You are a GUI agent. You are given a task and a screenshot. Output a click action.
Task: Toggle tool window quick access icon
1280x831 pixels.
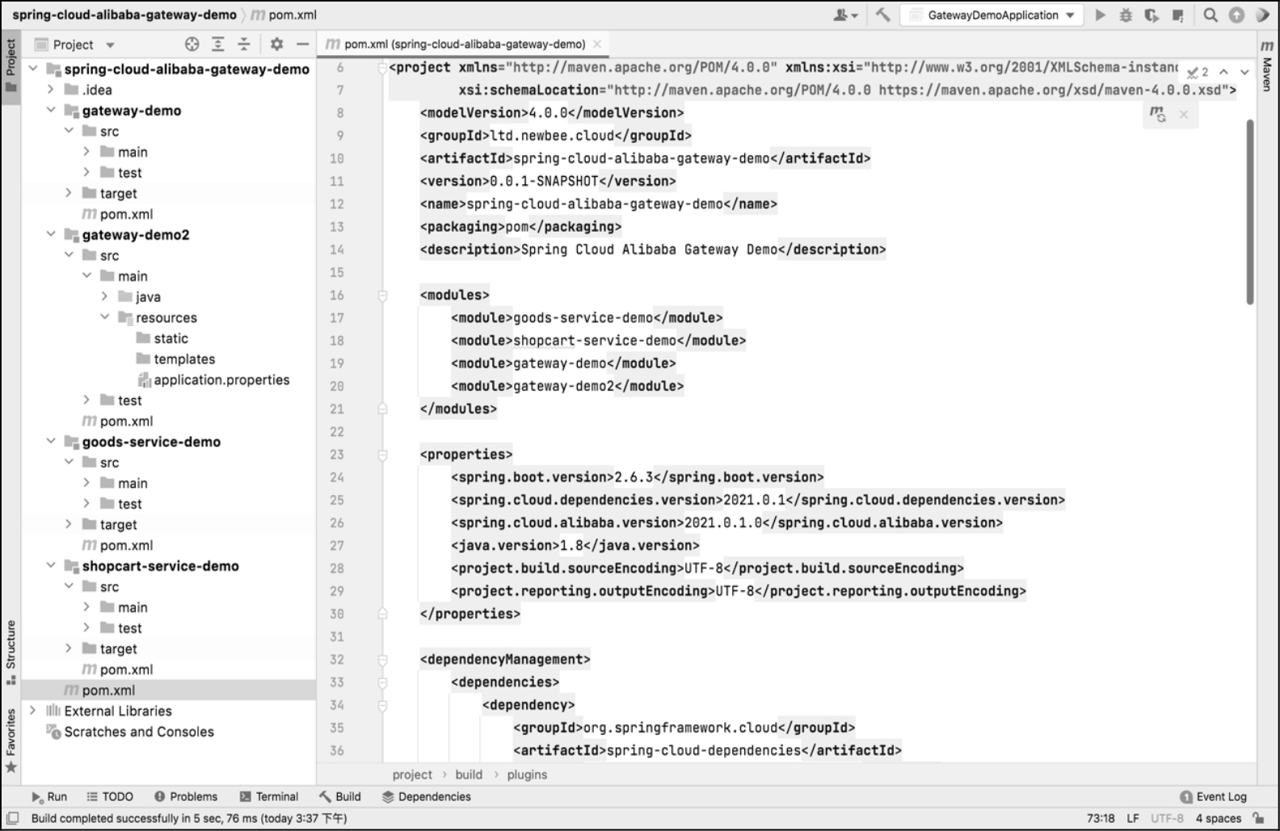(x=13, y=818)
